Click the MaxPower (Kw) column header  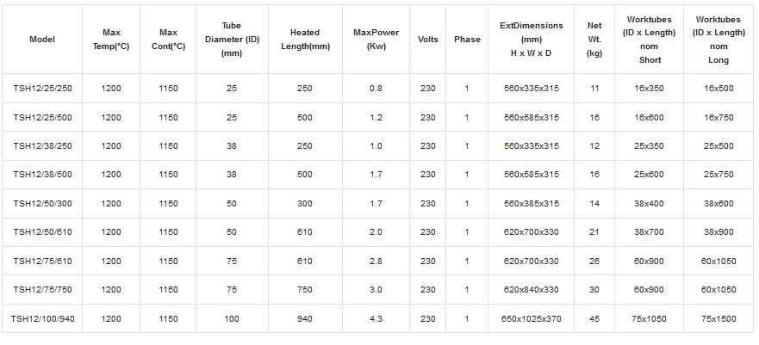tap(375, 40)
